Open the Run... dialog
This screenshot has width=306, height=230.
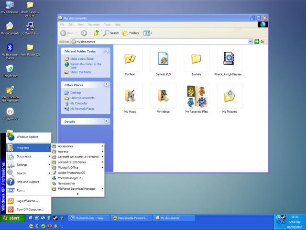(x=29, y=190)
